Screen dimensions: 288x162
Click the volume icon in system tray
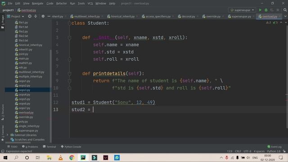tap(248, 157)
